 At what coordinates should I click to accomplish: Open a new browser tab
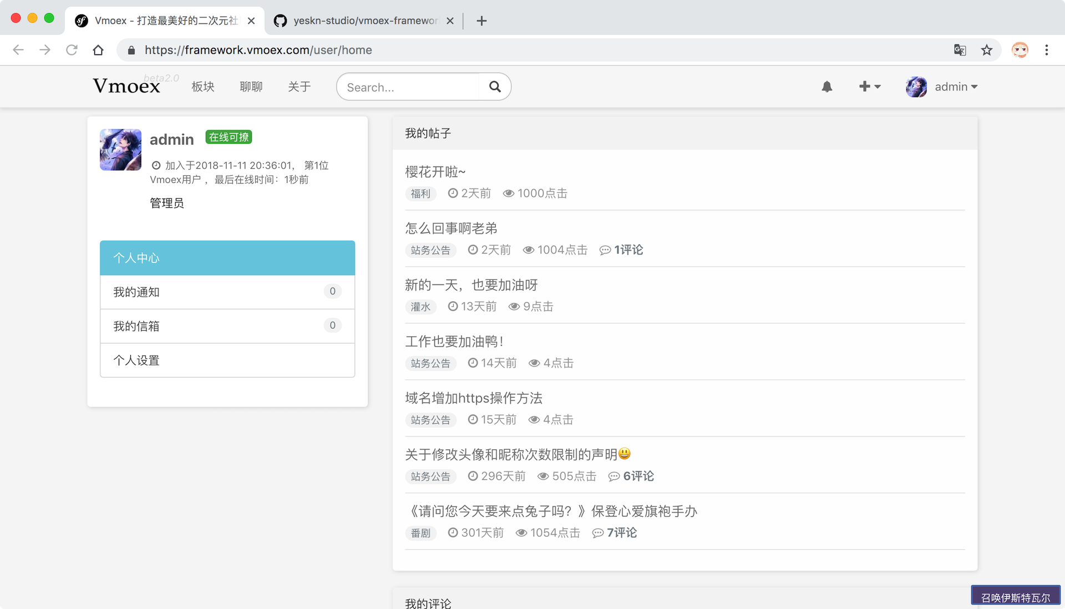481,21
